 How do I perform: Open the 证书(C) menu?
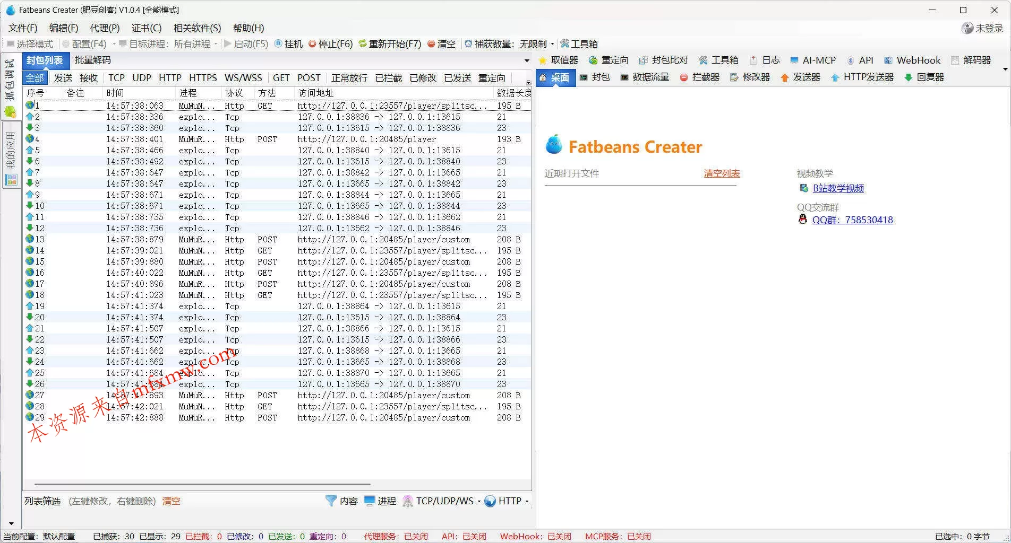pos(147,28)
